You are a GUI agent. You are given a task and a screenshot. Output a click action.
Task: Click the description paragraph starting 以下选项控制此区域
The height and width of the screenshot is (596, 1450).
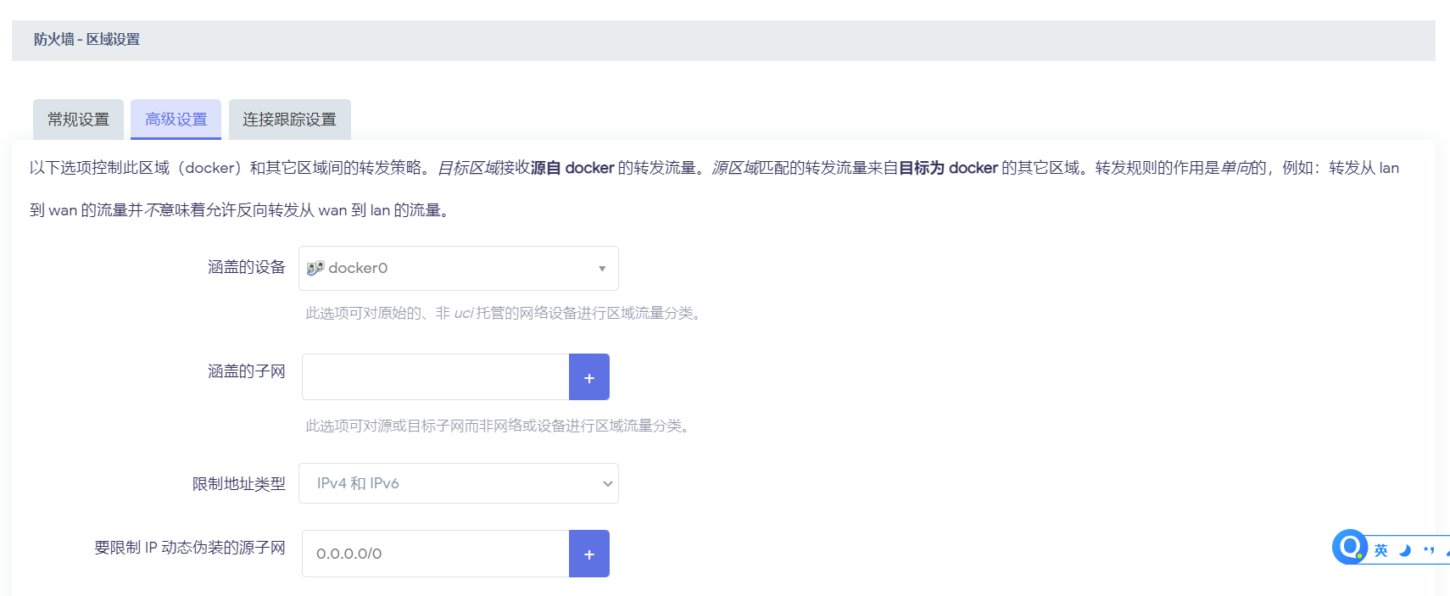[x=714, y=188]
